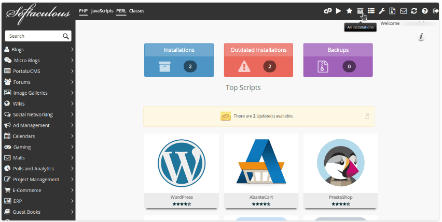Image resolution: width=442 pixels, height=222 pixels.
Task: Click the search magnifier icon
Action: point(66,36)
